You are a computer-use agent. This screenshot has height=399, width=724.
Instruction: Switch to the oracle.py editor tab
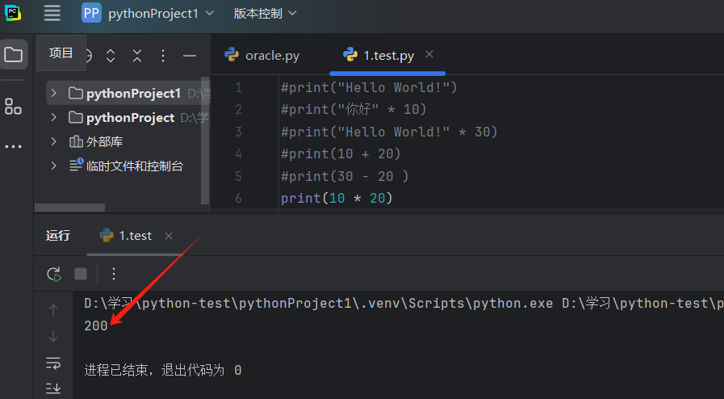coord(262,55)
